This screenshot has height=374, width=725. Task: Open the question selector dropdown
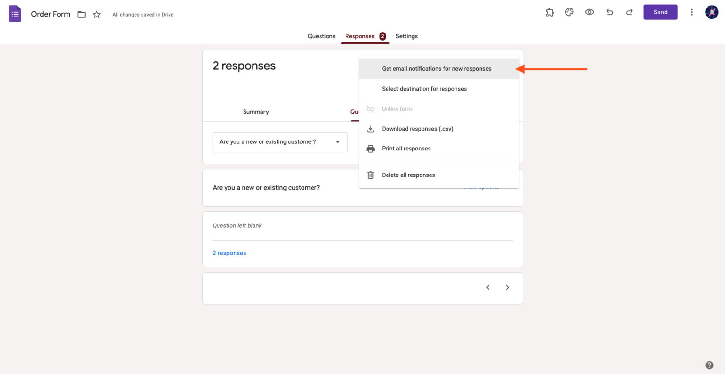coord(280,142)
